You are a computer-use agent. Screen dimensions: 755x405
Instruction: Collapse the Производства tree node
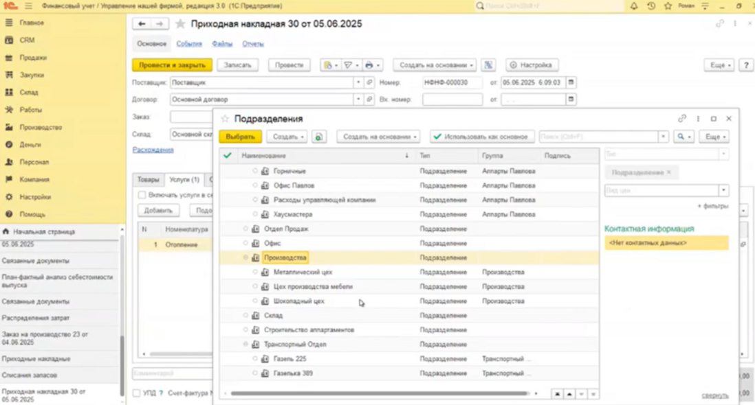pos(245,258)
